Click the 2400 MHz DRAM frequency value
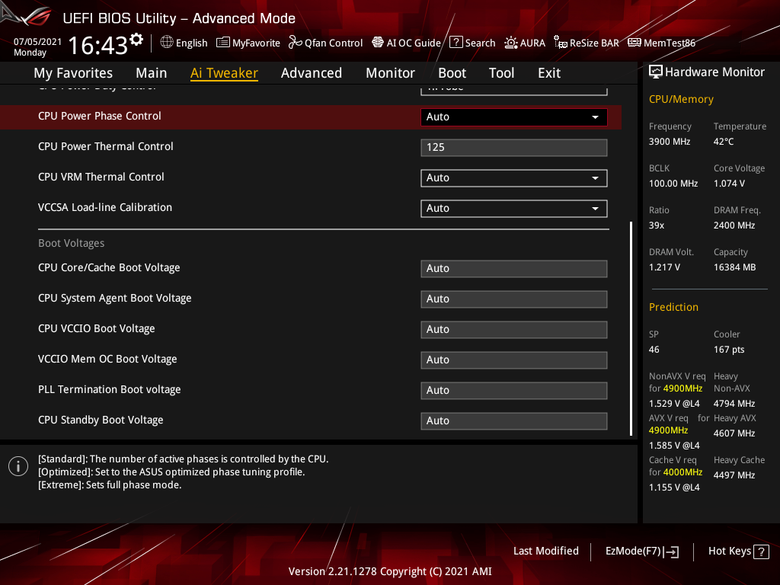The image size is (780, 585). coord(734,225)
